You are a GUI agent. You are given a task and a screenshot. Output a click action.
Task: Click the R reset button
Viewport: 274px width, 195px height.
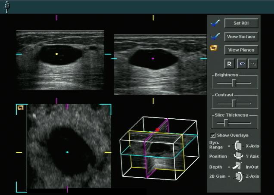(229, 64)
